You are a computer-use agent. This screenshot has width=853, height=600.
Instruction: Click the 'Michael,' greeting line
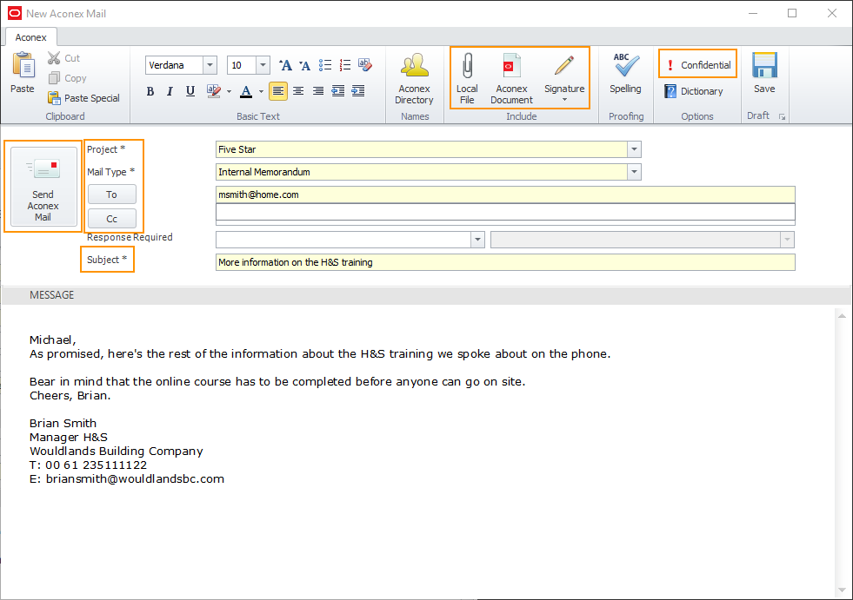point(53,340)
